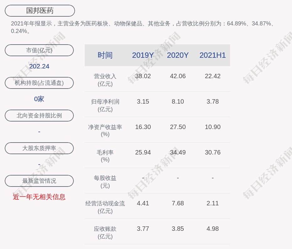Click the 国邦医药 company name pill
The width and height of the screenshot is (292, 249).
[40, 11]
